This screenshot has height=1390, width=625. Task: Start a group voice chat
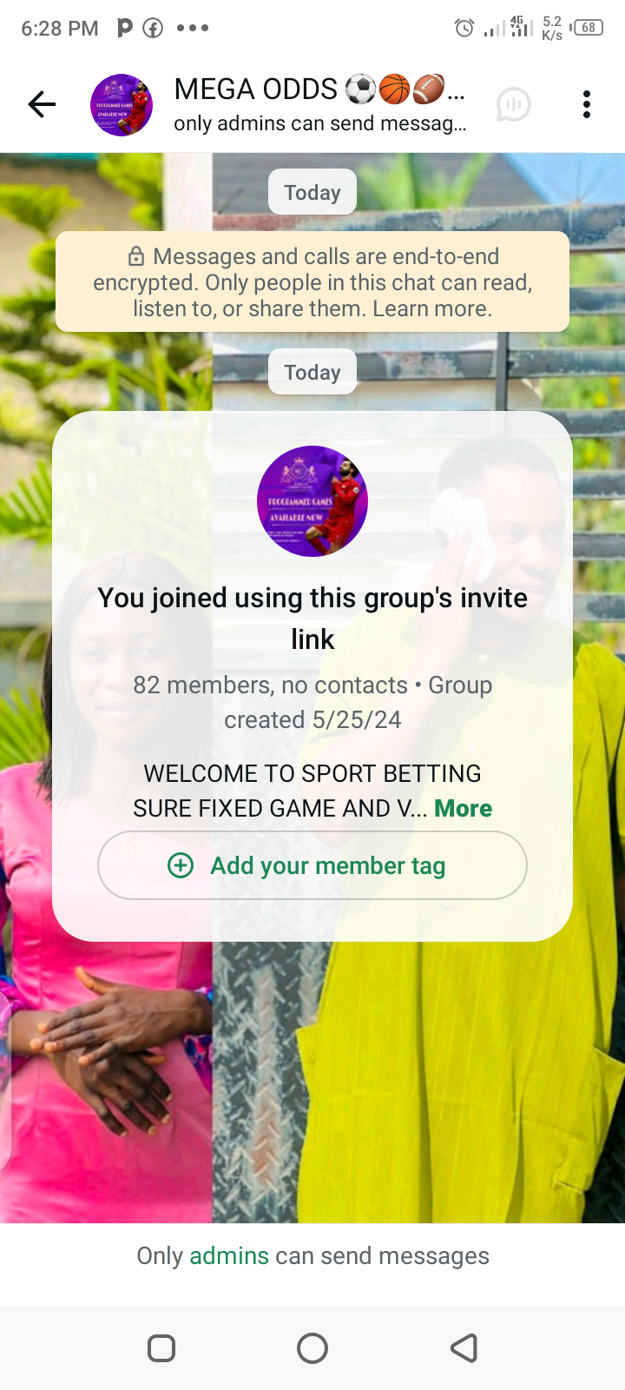[513, 105]
